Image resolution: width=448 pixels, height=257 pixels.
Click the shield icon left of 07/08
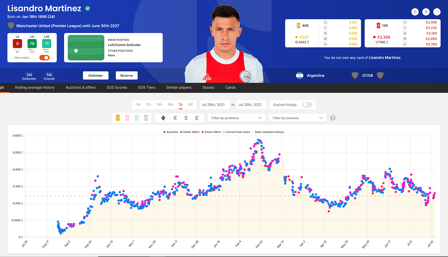[355, 76]
